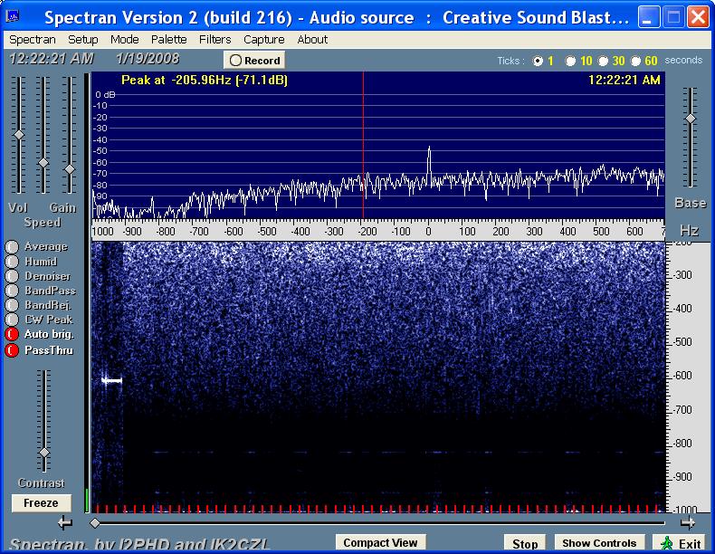Click the left scroll arrow icon
The height and width of the screenshot is (554, 715).
click(65, 522)
